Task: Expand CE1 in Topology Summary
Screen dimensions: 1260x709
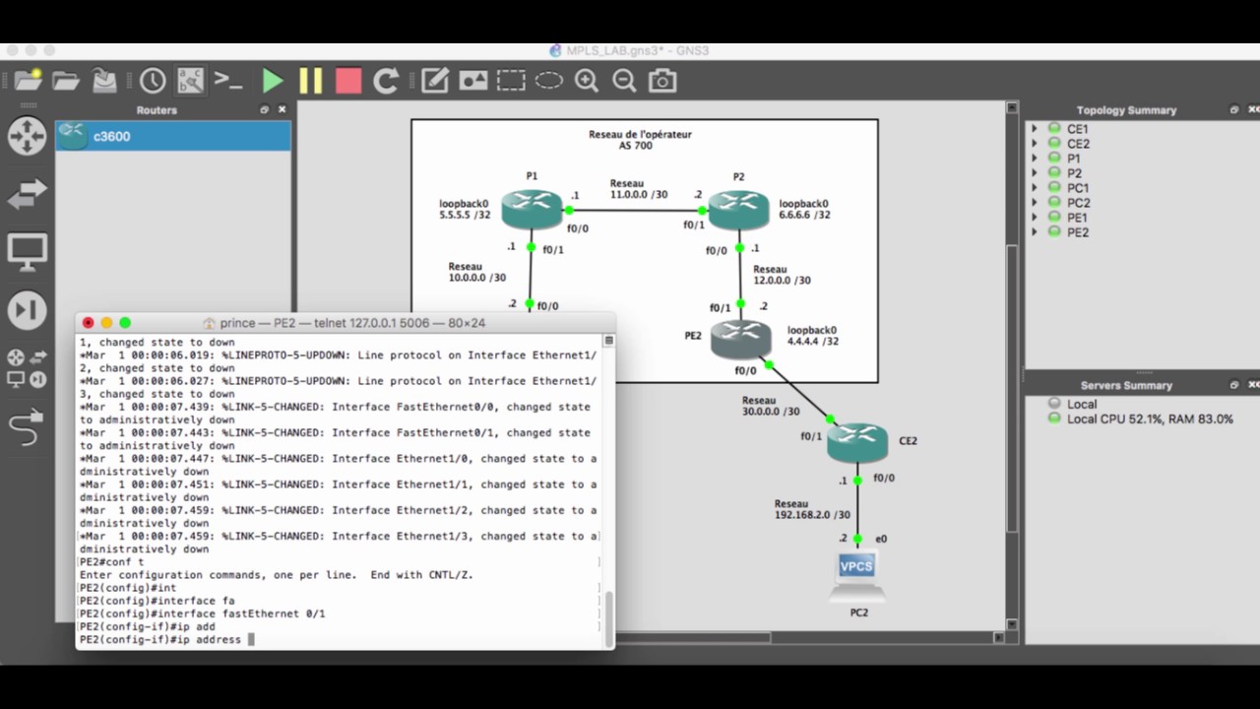Action: click(1035, 129)
